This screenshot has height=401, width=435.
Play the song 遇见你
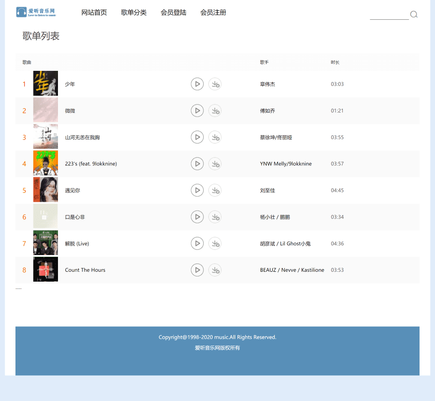pyautogui.click(x=197, y=190)
